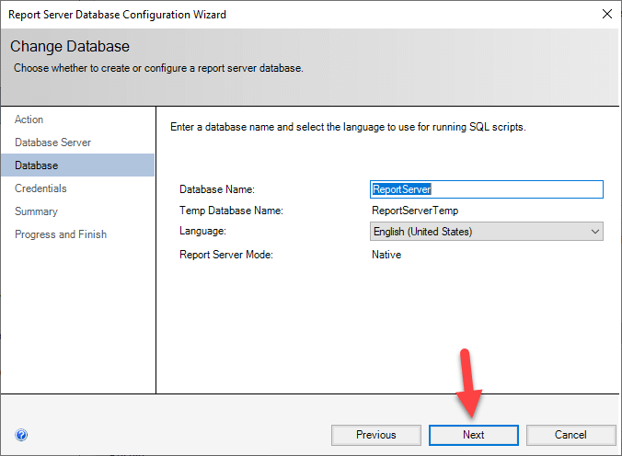Click the wizard title bar text
The height and width of the screenshot is (456, 622).
point(118,15)
